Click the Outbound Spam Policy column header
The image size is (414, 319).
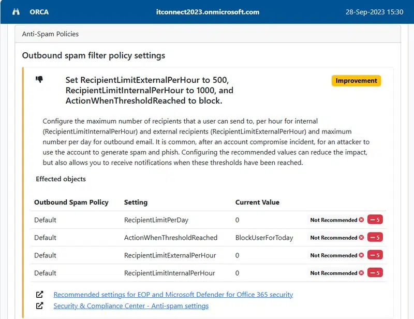coord(71,202)
